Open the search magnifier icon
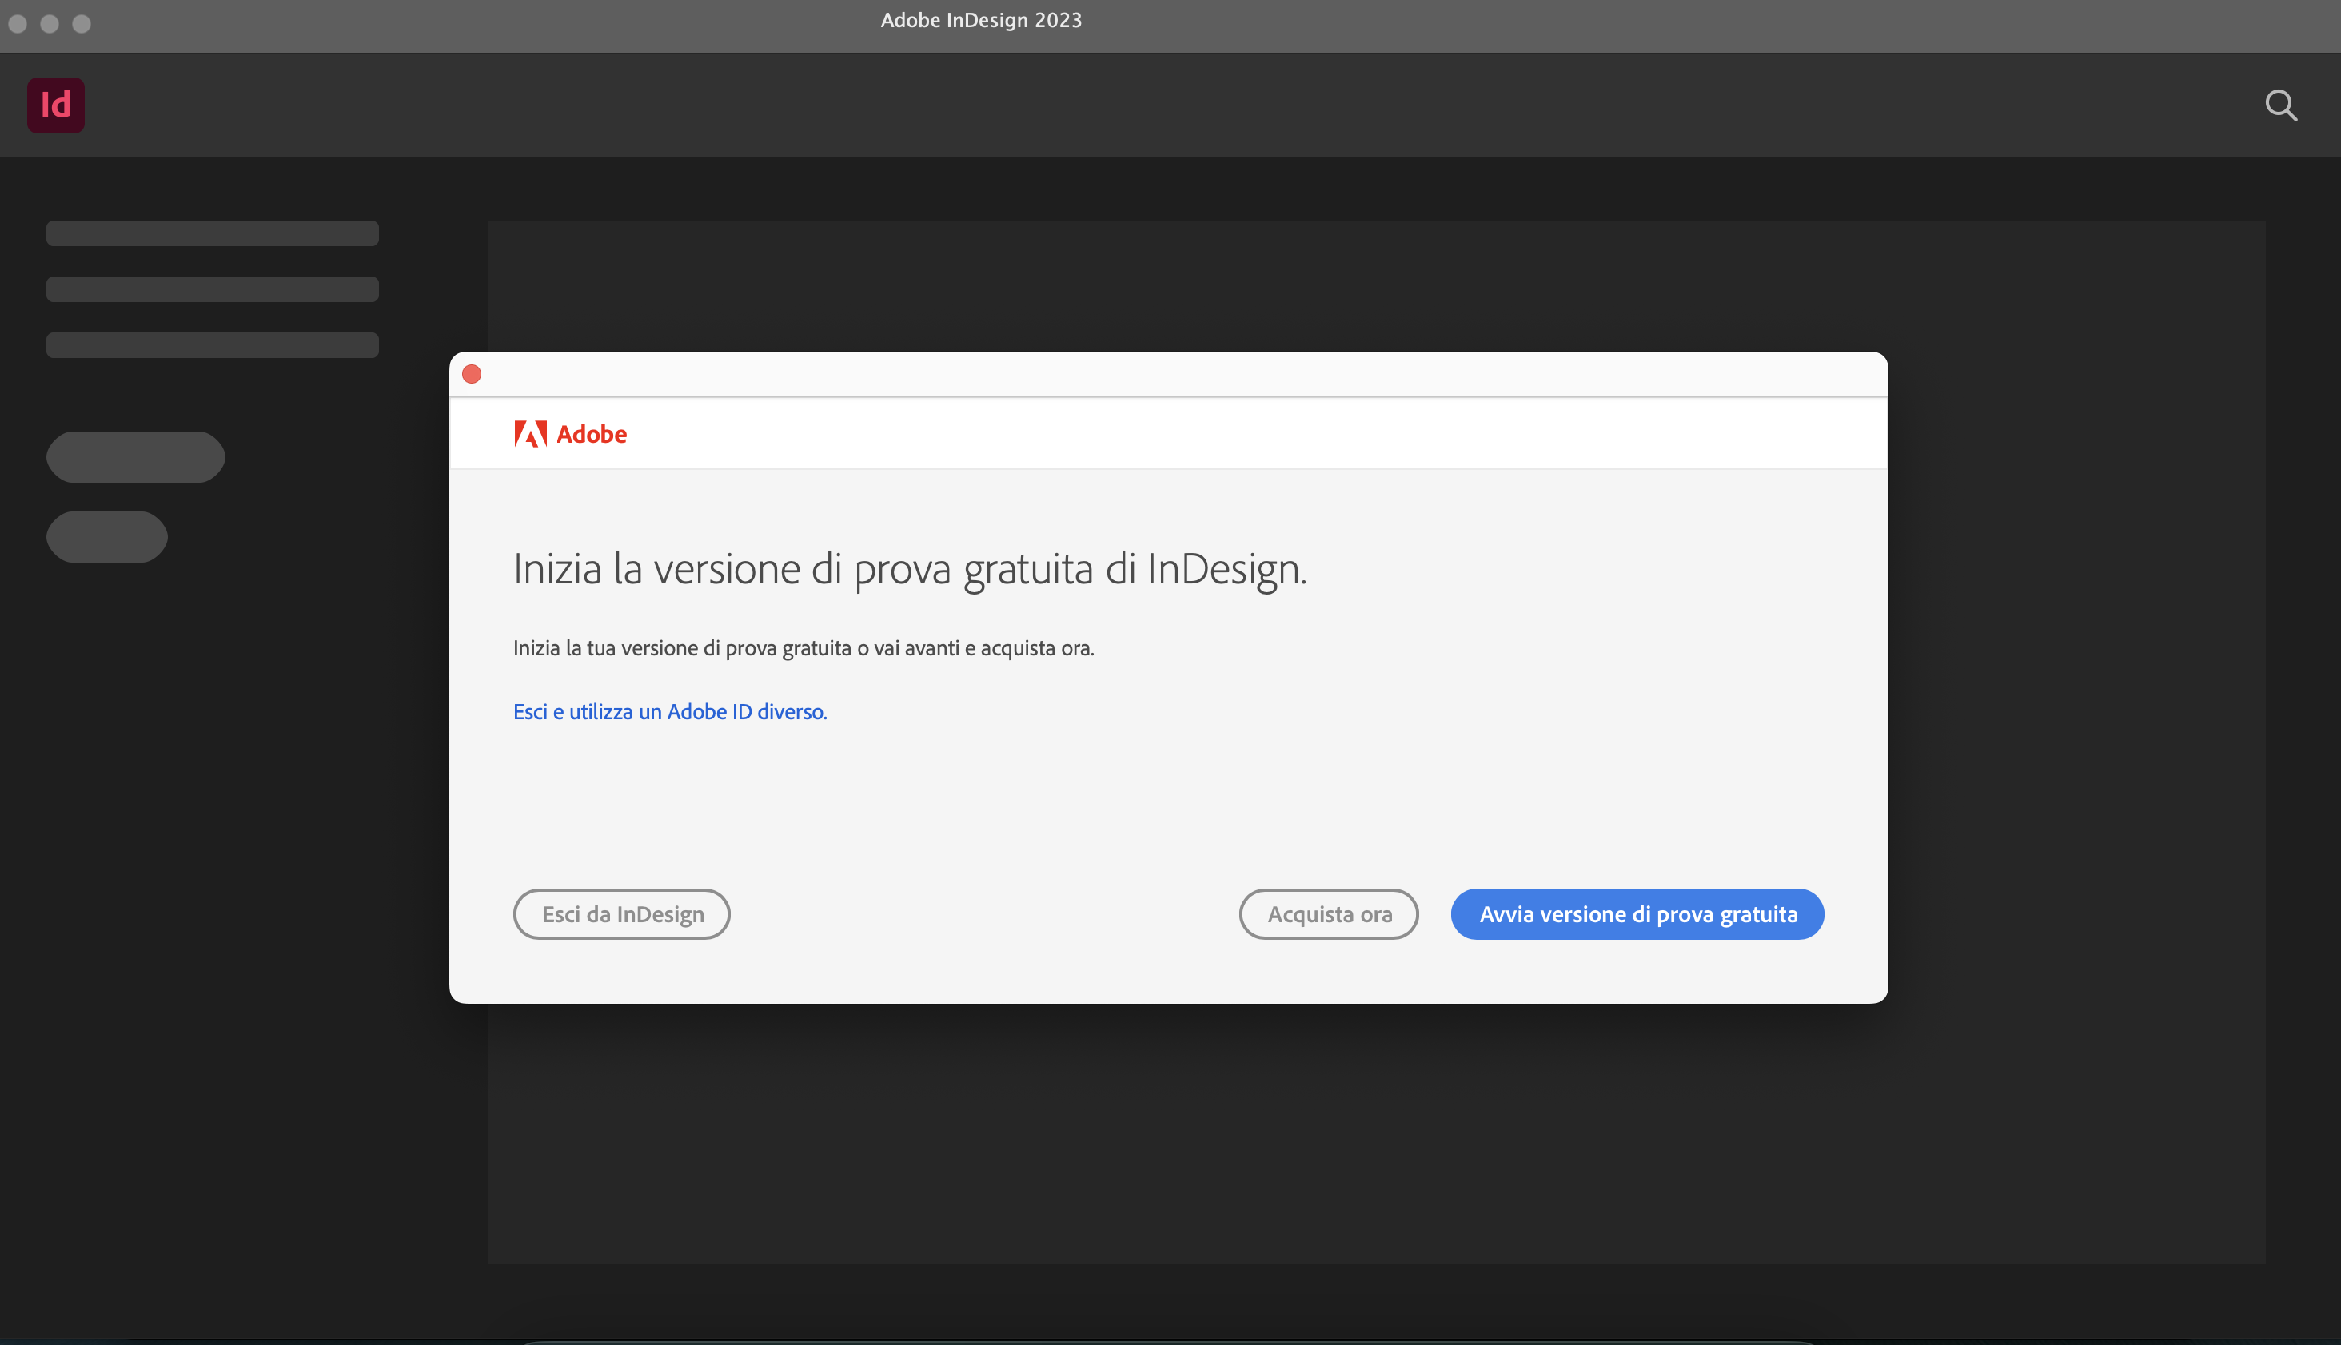 pos(2281,105)
